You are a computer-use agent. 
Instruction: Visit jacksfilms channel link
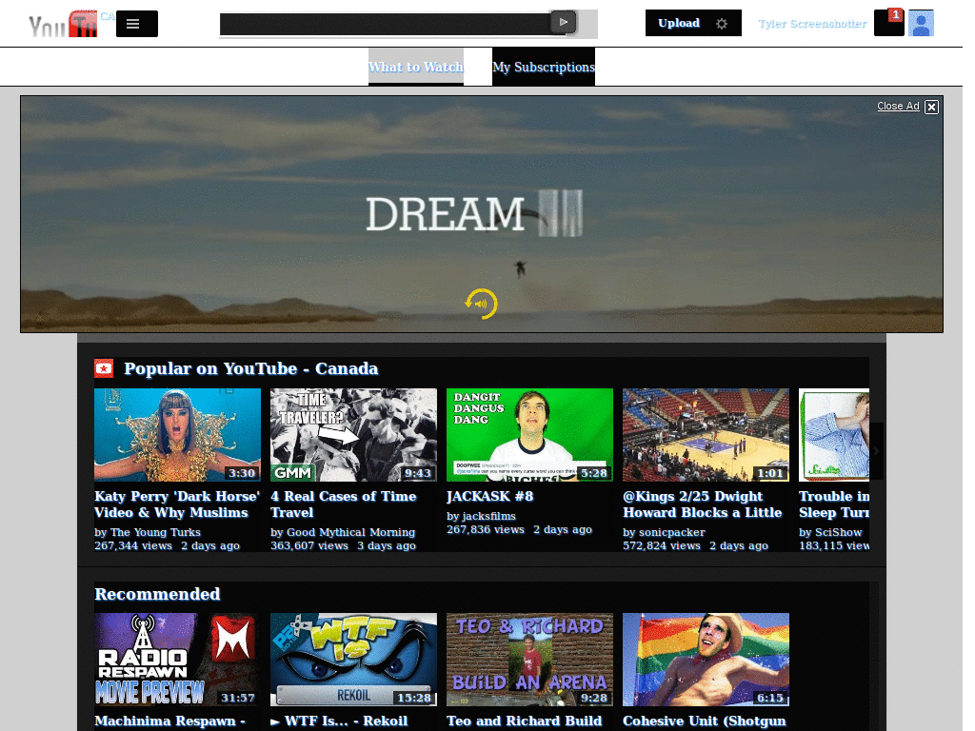coord(489,516)
